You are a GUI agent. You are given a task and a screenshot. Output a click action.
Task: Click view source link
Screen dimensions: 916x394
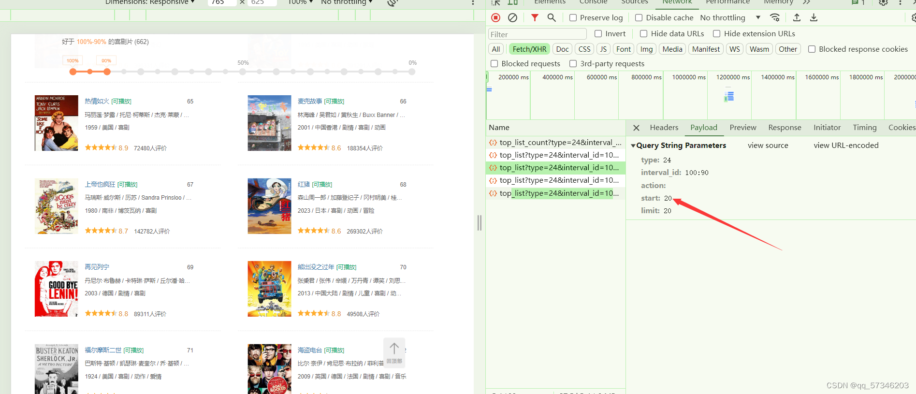(768, 146)
